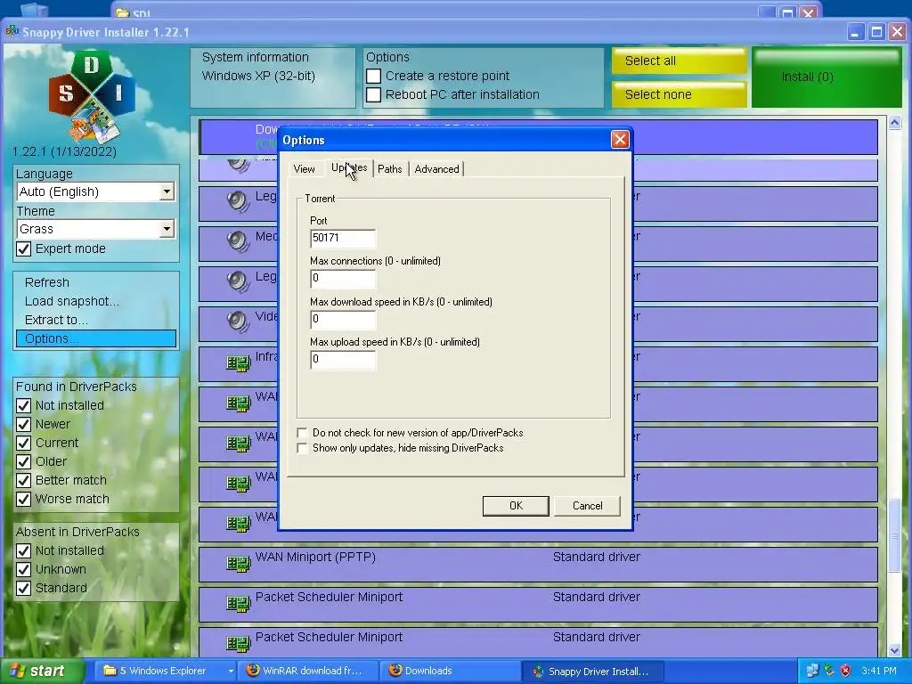Click the yellow Select all button
This screenshot has width=912, height=684.
pyautogui.click(x=679, y=61)
